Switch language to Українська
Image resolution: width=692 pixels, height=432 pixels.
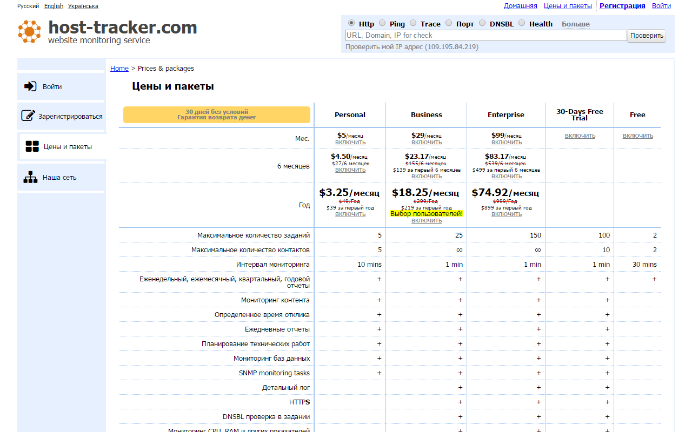point(83,6)
